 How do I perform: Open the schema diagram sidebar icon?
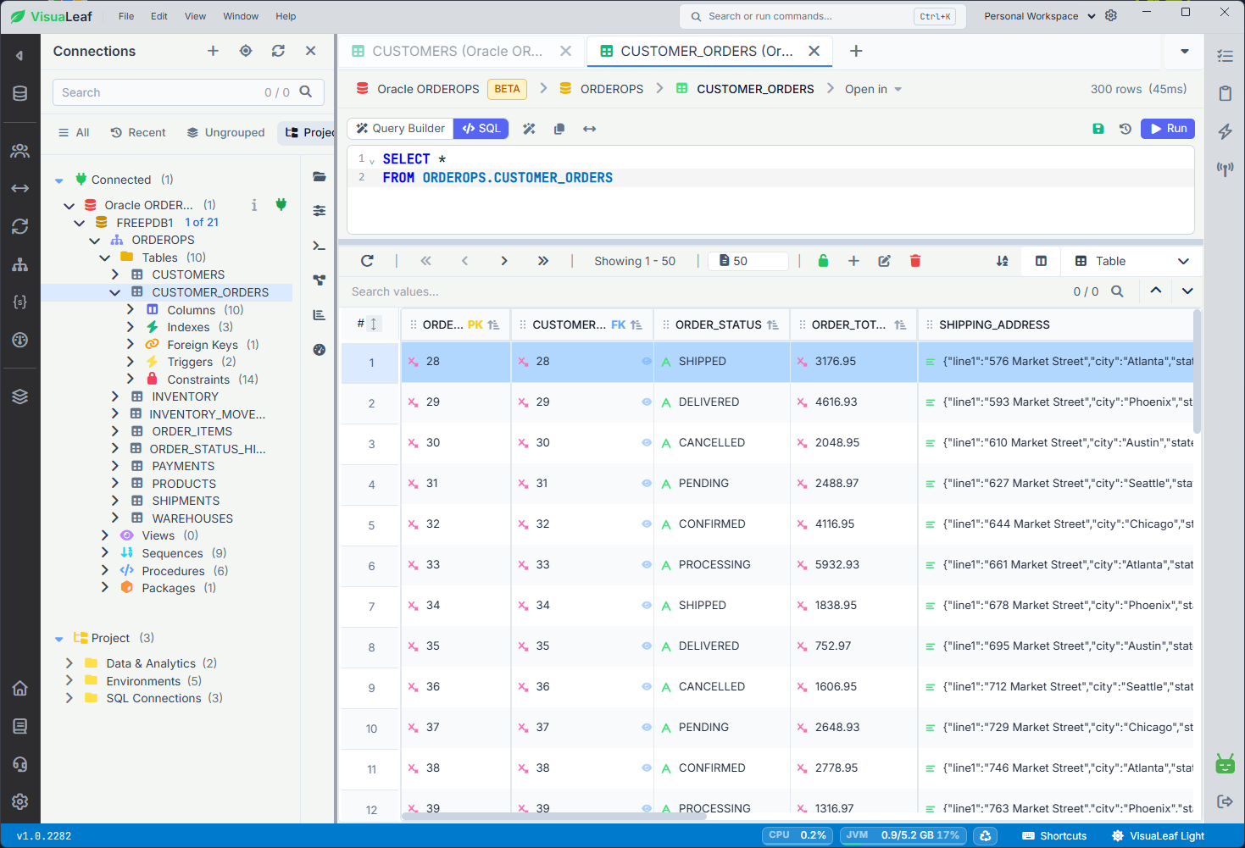point(20,264)
